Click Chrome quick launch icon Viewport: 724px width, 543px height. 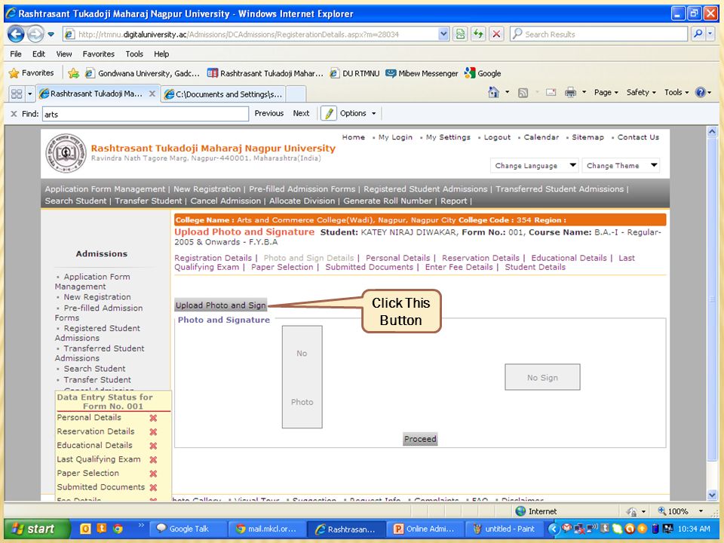pyautogui.click(x=118, y=529)
